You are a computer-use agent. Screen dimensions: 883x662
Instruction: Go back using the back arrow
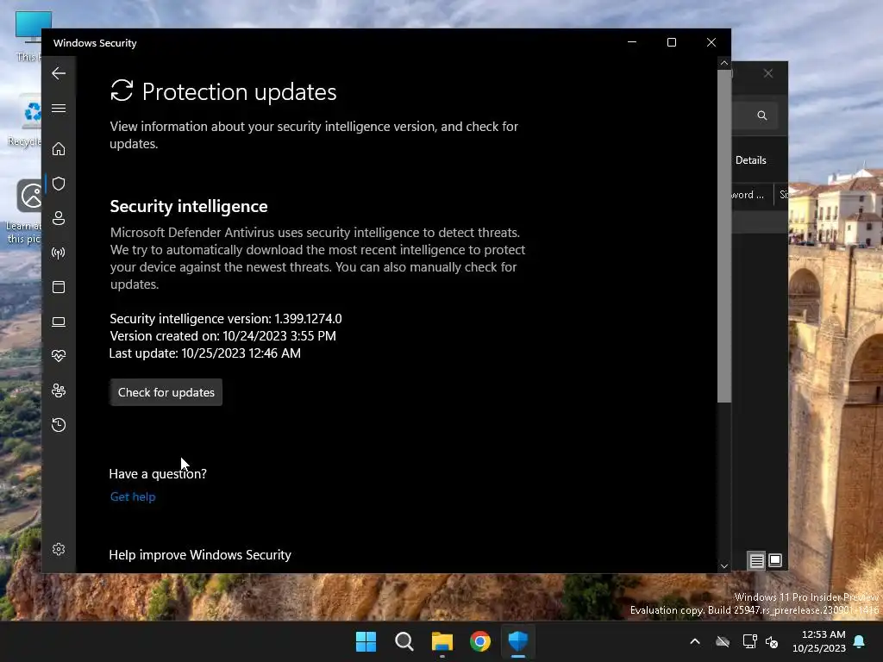59,73
